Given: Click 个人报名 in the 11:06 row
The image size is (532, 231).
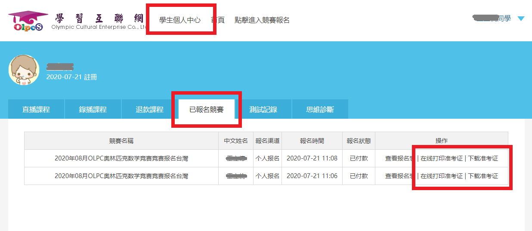Looking at the screenshot, I should coord(267,176).
